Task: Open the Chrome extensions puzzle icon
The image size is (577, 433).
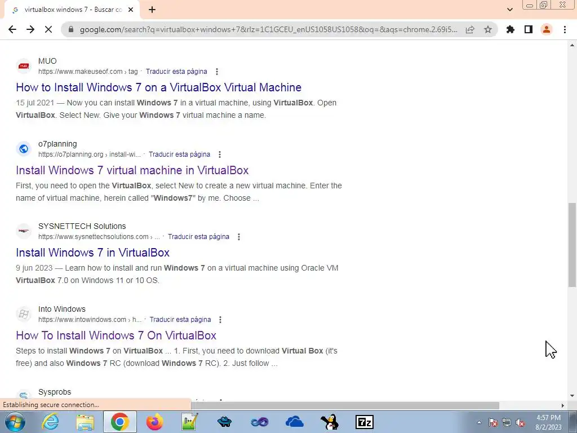Action: (x=511, y=29)
